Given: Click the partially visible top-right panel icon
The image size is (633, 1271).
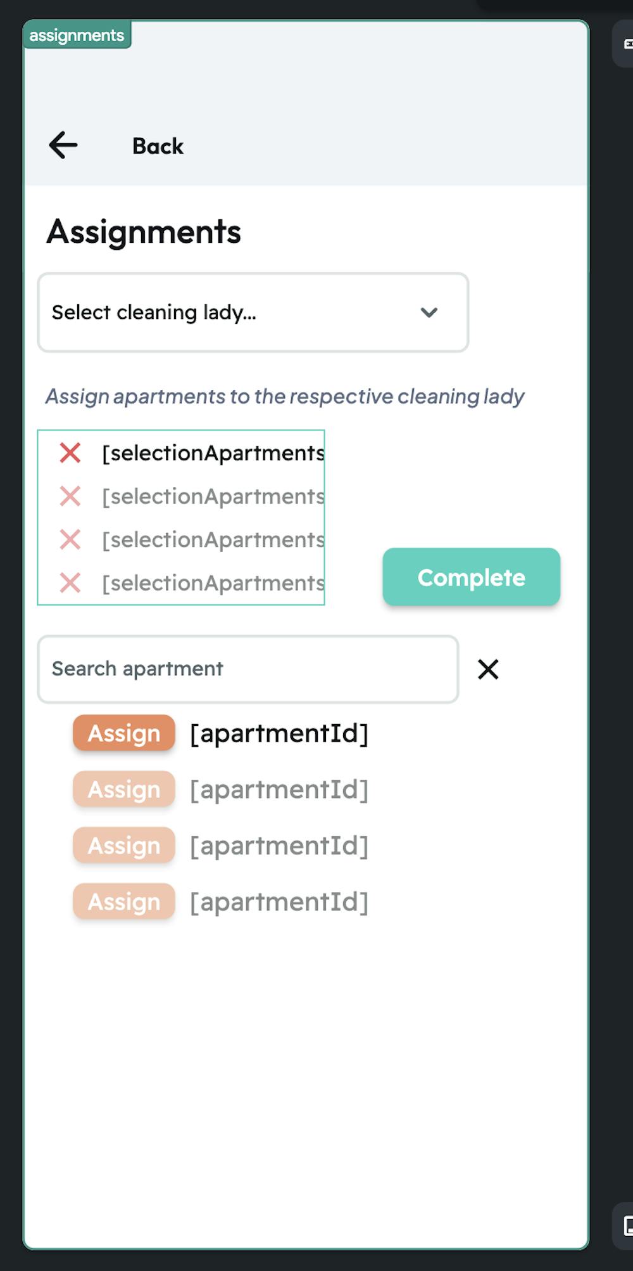Looking at the screenshot, I should coord(627,44).
